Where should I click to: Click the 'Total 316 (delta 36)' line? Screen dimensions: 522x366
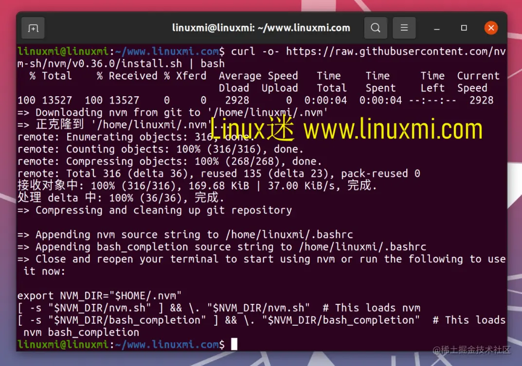point(219,174)
